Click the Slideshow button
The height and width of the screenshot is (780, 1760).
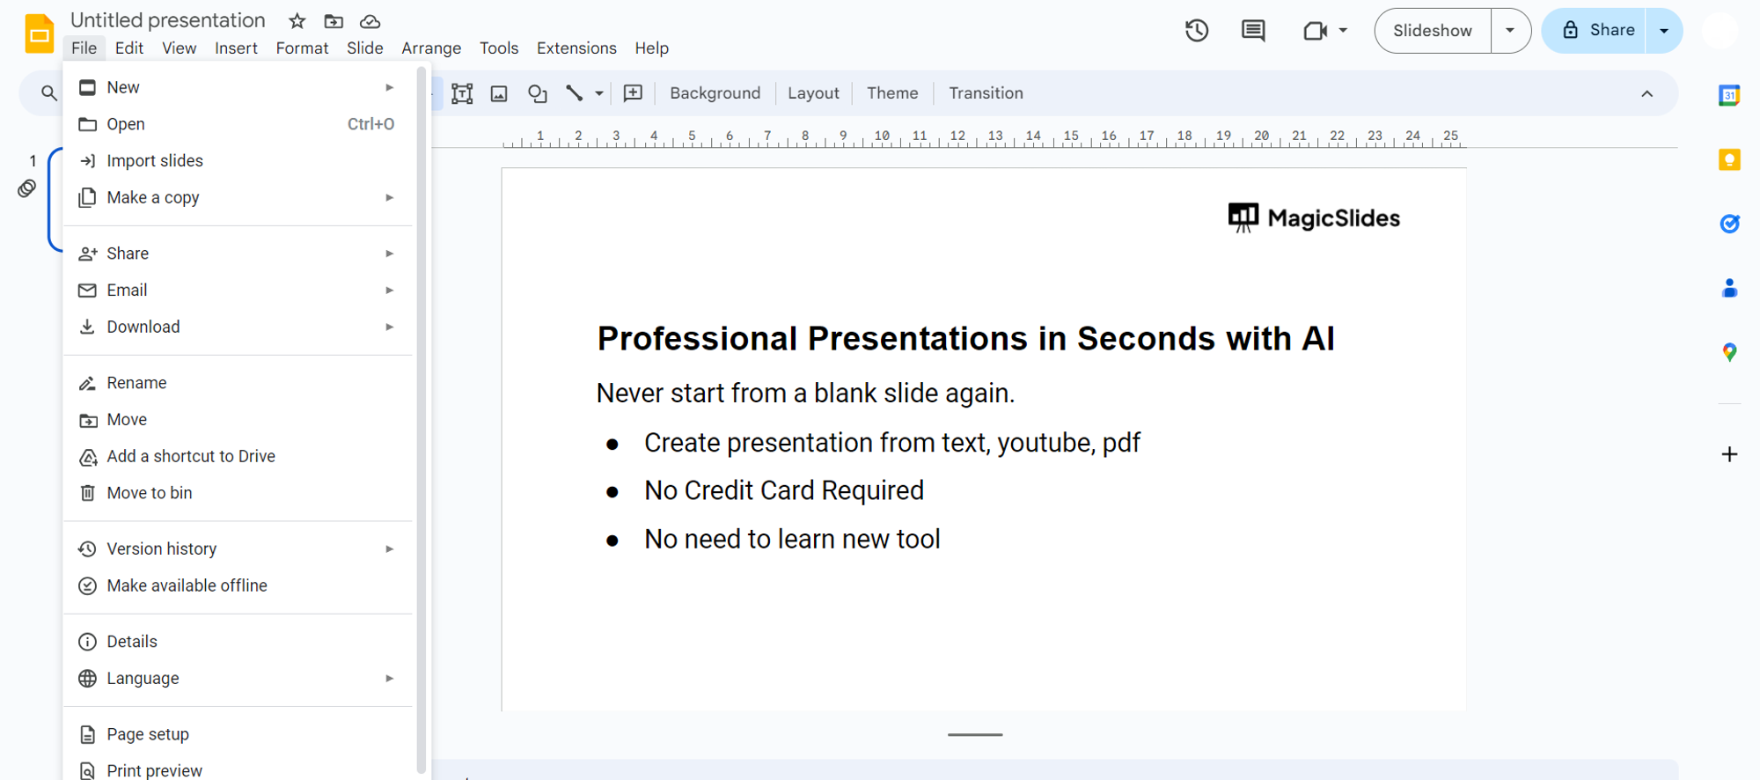coord(1433,31)
